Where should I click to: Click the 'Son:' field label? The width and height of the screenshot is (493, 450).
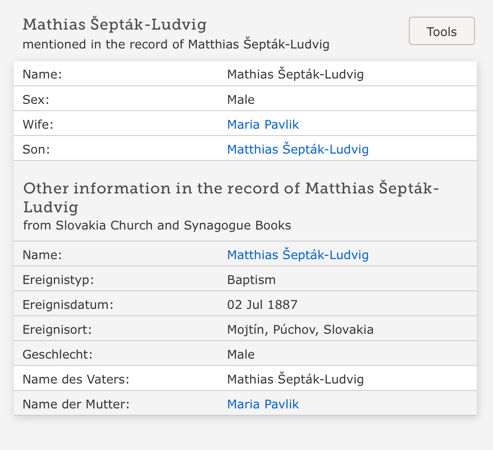(x=37, y=149)
